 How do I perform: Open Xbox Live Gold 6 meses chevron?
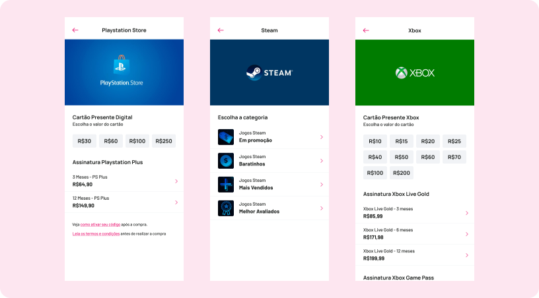tap(466, 234)
